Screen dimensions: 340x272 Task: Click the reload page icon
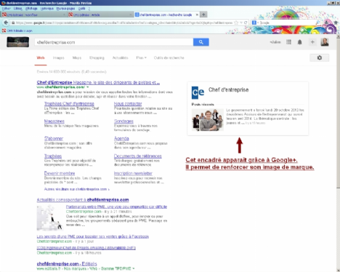coord(246,23)
